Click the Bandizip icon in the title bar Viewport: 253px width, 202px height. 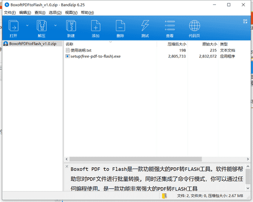[7, 5]
